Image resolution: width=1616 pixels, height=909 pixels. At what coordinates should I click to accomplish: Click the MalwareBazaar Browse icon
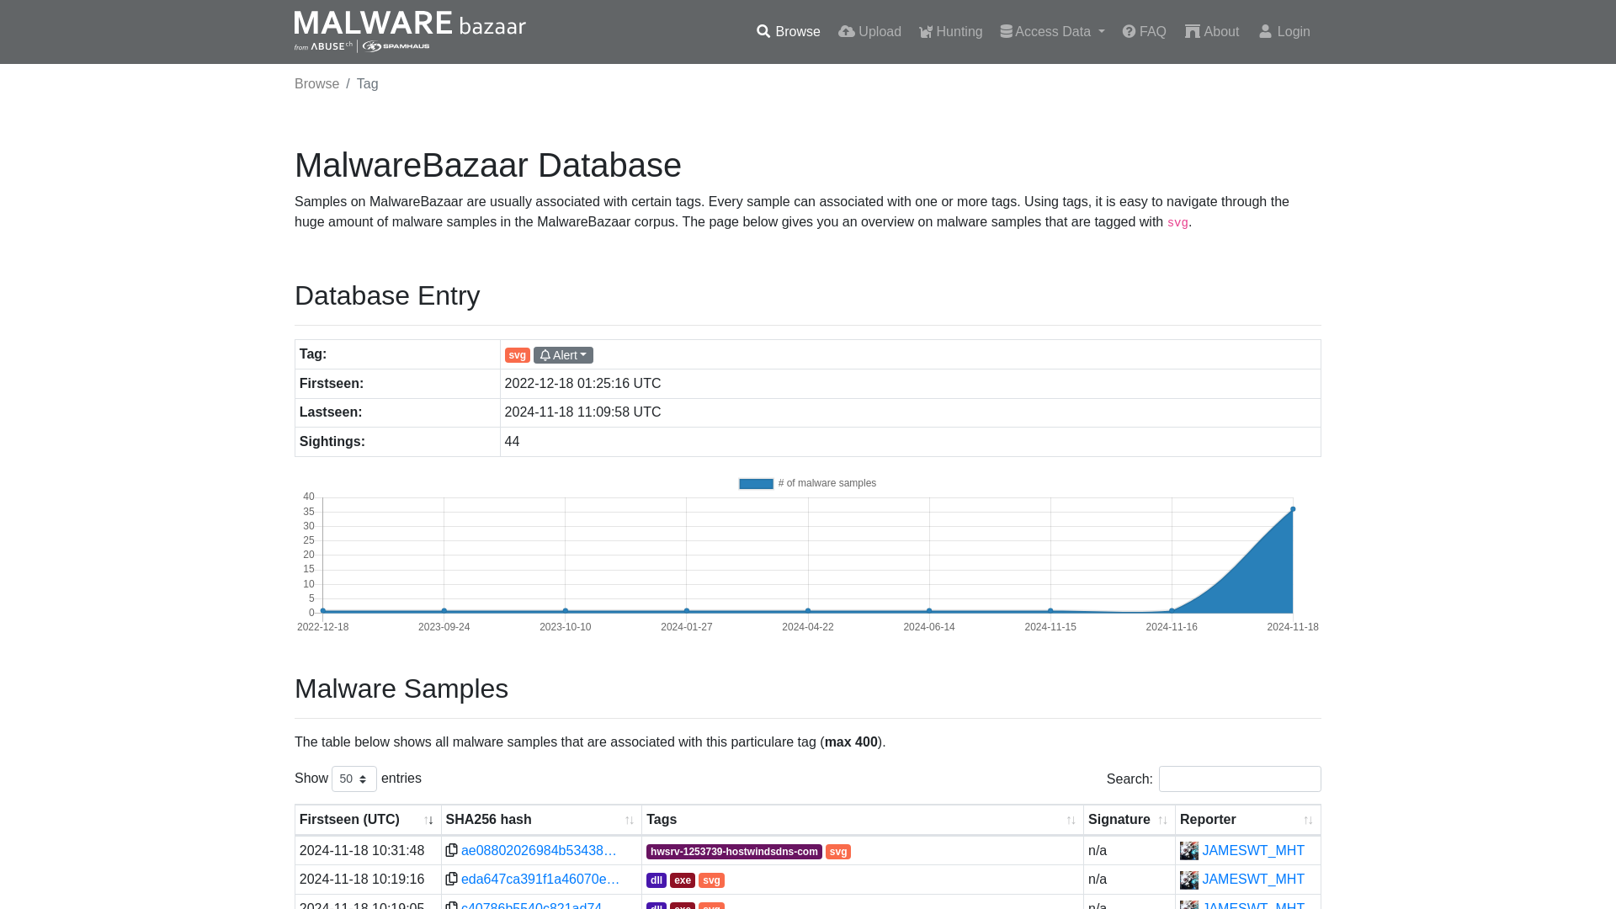(762, 31)
